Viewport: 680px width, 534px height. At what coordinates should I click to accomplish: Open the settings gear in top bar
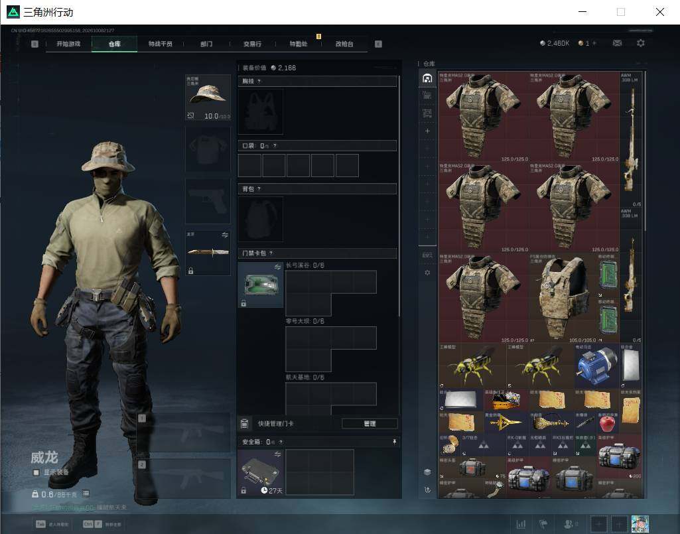(641, 43)
